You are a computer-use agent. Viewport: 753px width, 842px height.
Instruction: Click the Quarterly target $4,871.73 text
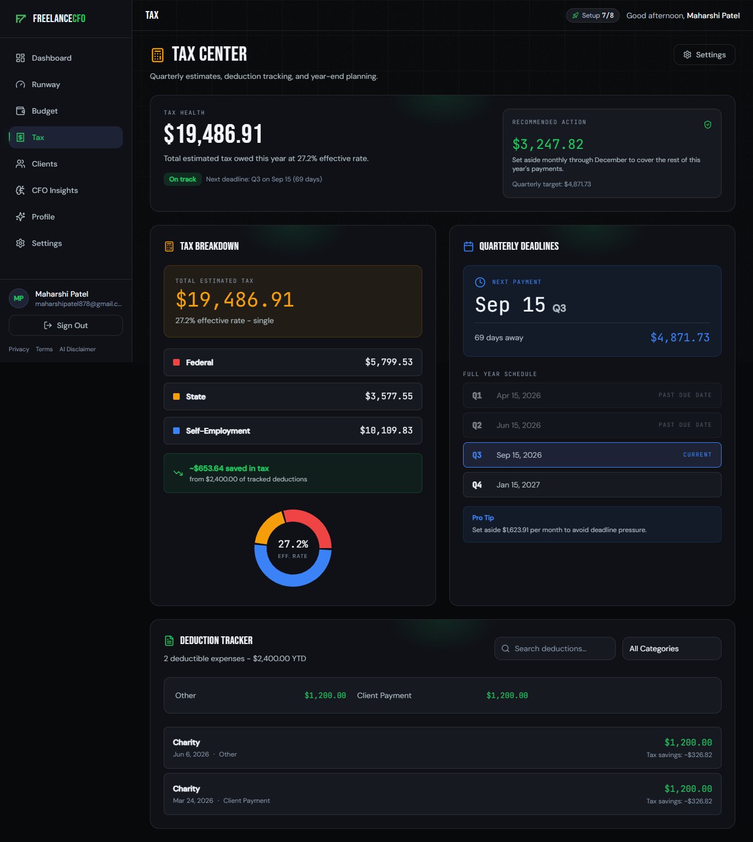[x=551, y=184]
